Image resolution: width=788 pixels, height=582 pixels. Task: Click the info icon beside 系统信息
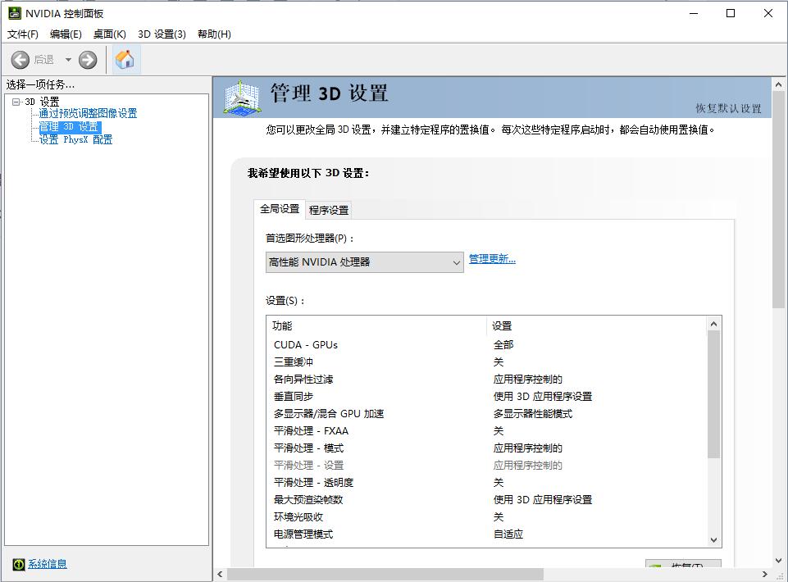pyautogui.click(x=18, y=564)
